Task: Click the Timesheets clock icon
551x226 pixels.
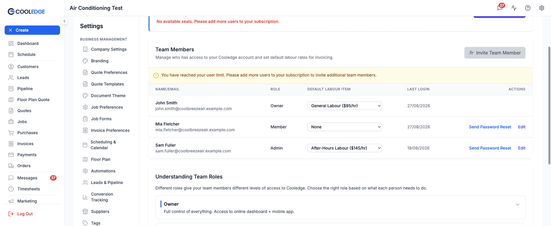Action: coord(11,189)
